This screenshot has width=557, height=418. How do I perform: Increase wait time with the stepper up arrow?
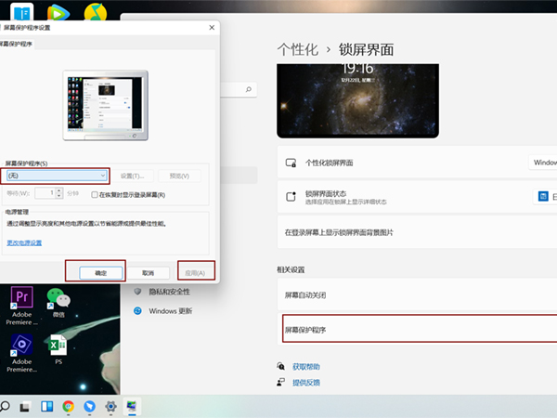(59, 190)
